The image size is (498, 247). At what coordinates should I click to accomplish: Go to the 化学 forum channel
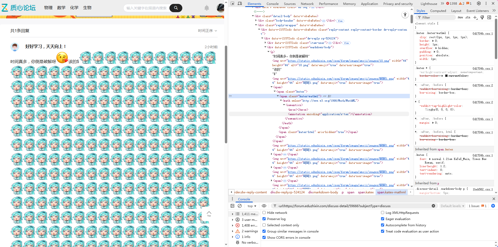[x=74, y=8]
